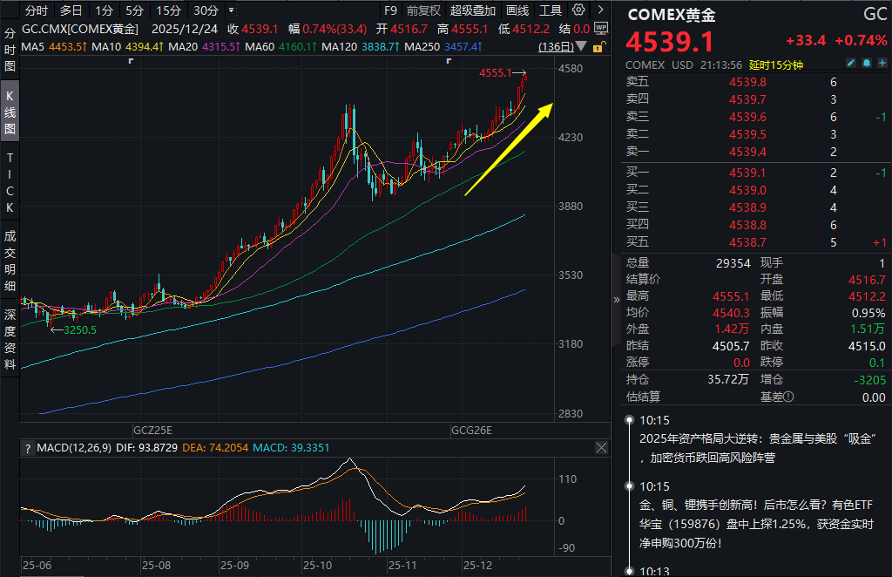Open the 工具 tools button
The image size is (892, 577).
tap(551, 11)
